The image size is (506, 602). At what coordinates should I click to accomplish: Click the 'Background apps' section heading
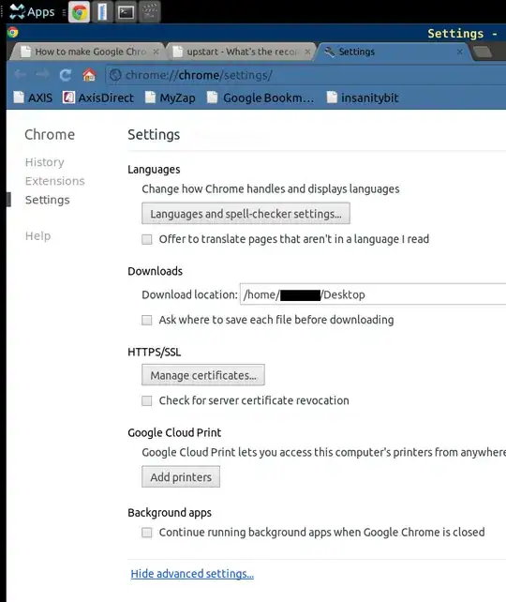170,513
